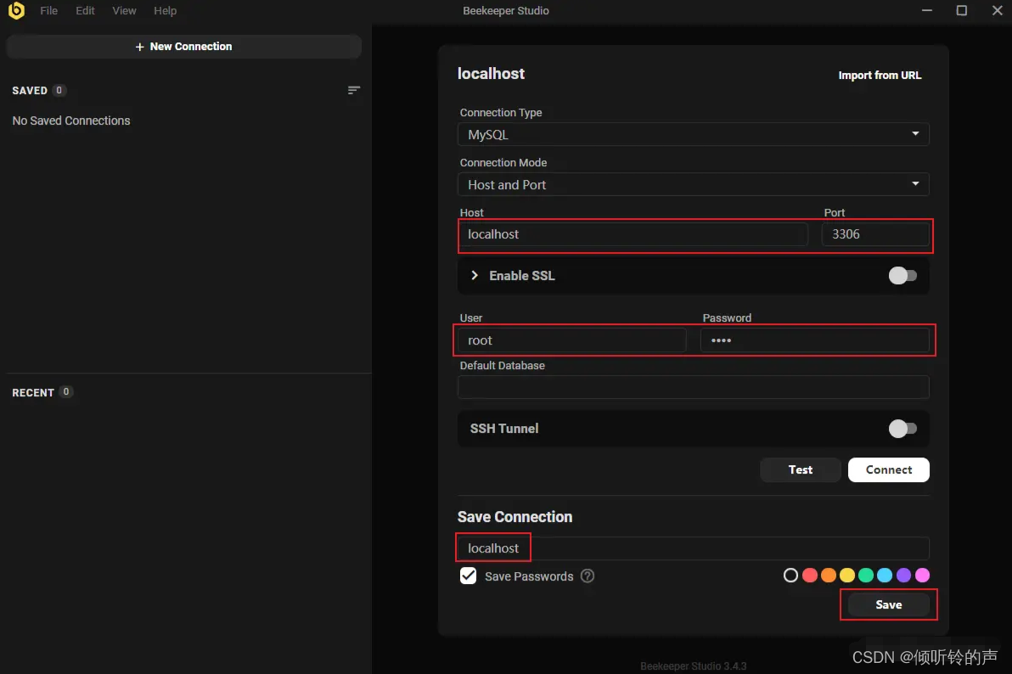Select the blue color swatch

(885, 576)
